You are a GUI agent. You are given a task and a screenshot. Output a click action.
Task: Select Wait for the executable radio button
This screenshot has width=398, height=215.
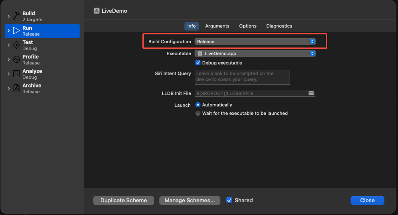click(x=198, y=113)
